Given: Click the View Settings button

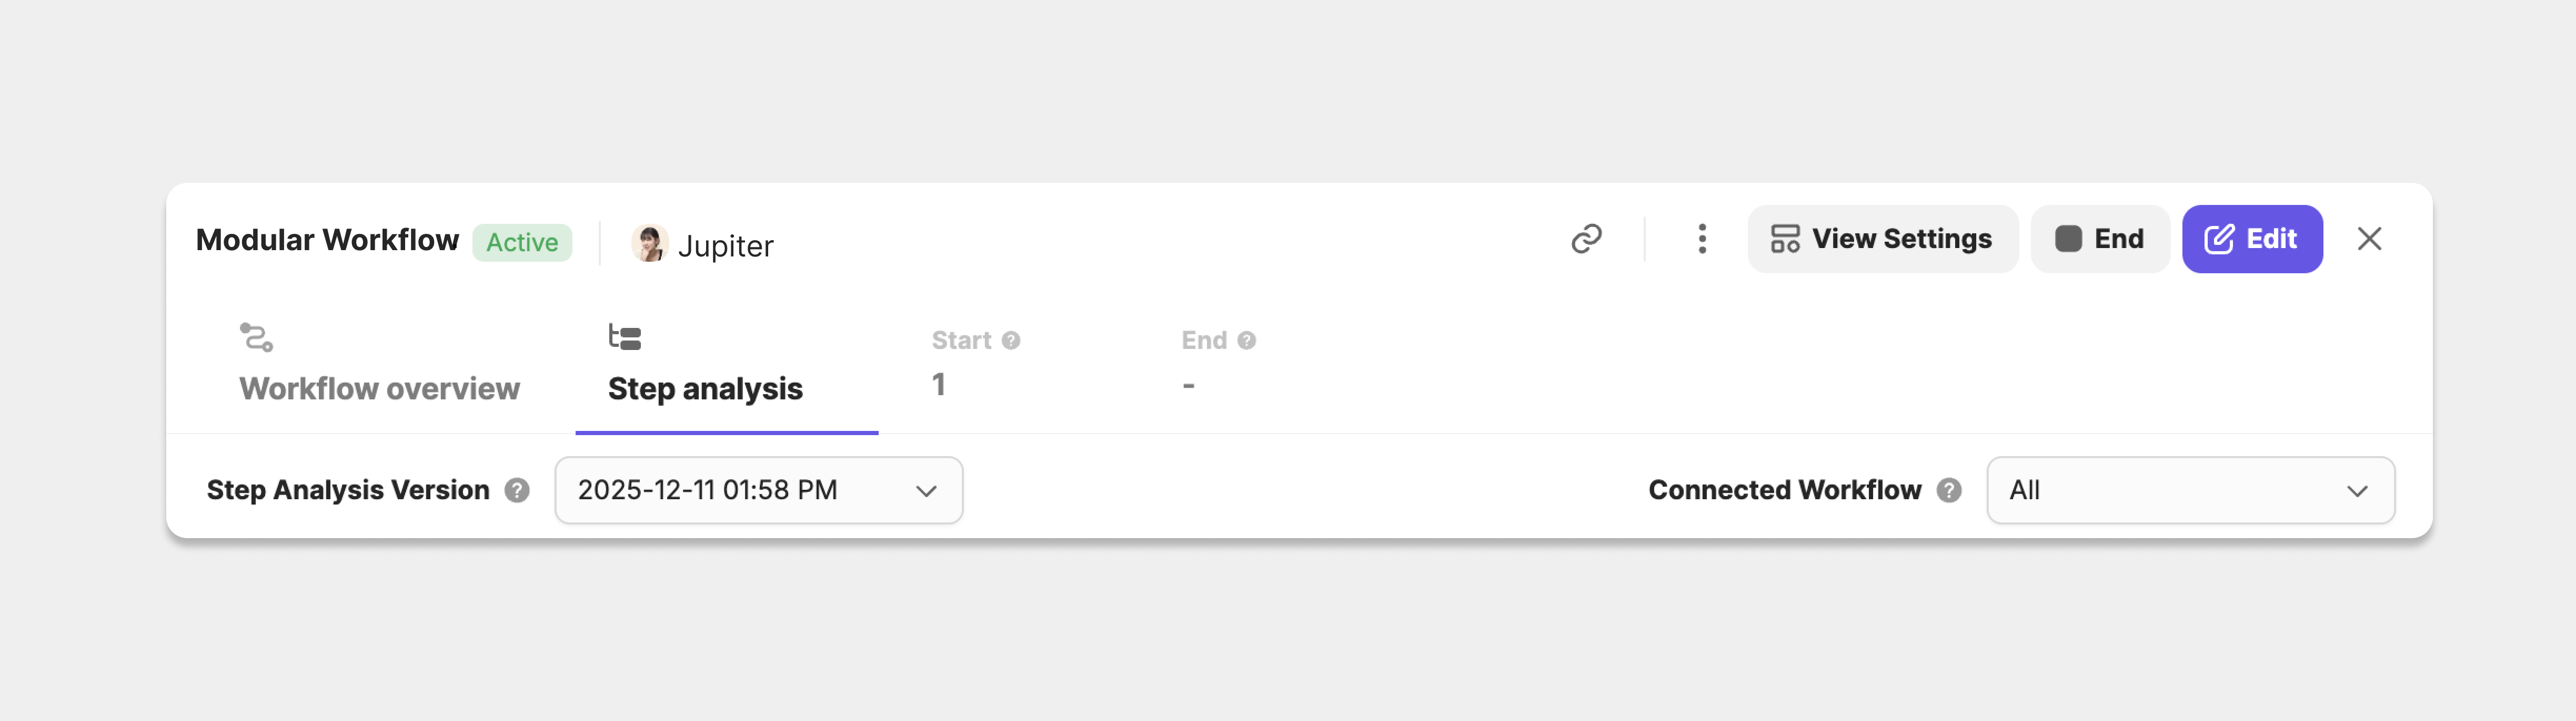Looking at the screenshot, I should tap(1882, 239).
